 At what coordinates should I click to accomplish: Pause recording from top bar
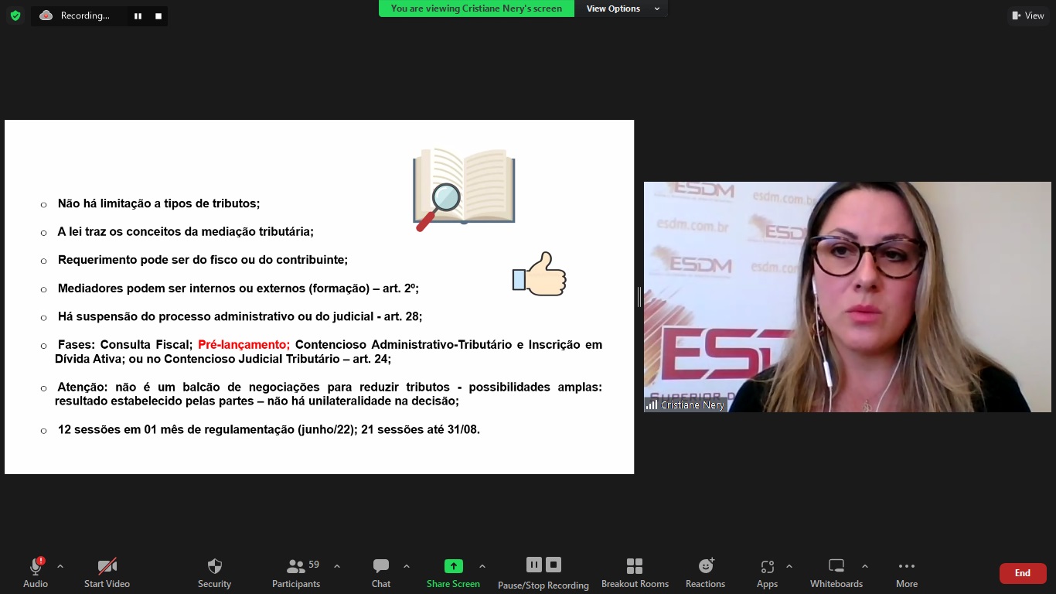coord(138,16)
